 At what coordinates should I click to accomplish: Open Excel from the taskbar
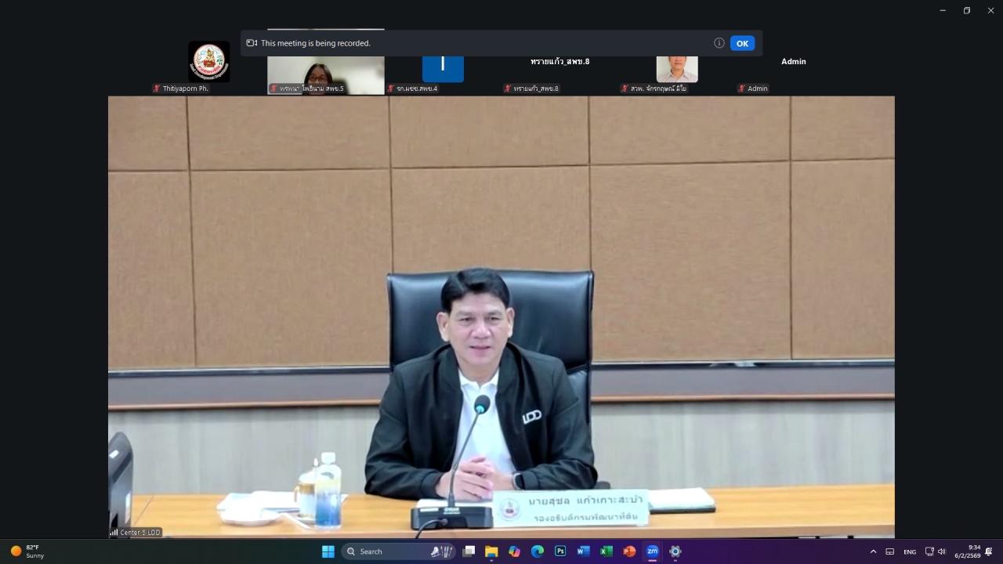[606, 551]
